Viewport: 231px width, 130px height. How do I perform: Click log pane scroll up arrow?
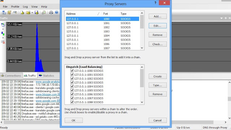click(230, 82)
